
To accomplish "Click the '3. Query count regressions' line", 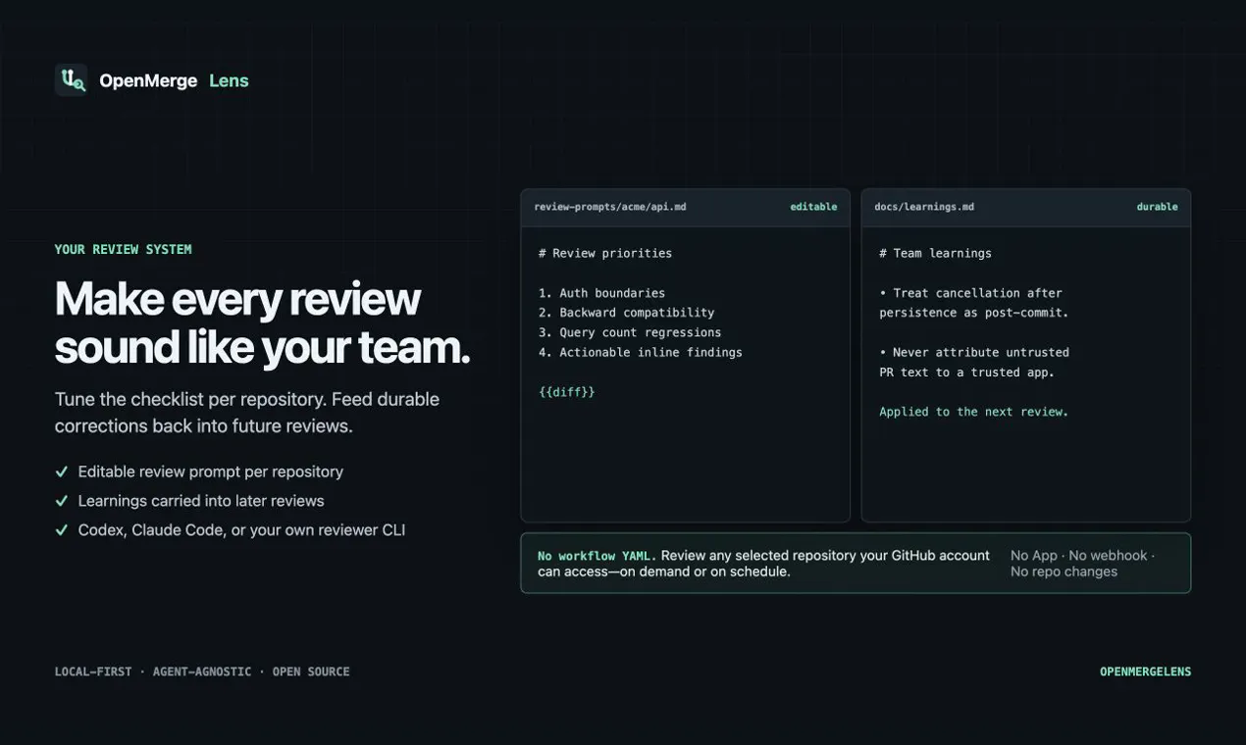I will pyautogui.click(x=630, y=332).
